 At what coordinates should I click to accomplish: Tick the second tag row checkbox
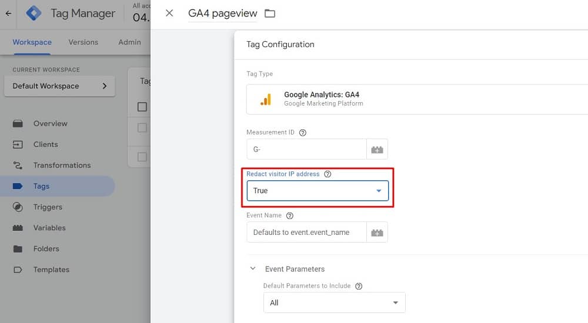(x=142, y=128)
